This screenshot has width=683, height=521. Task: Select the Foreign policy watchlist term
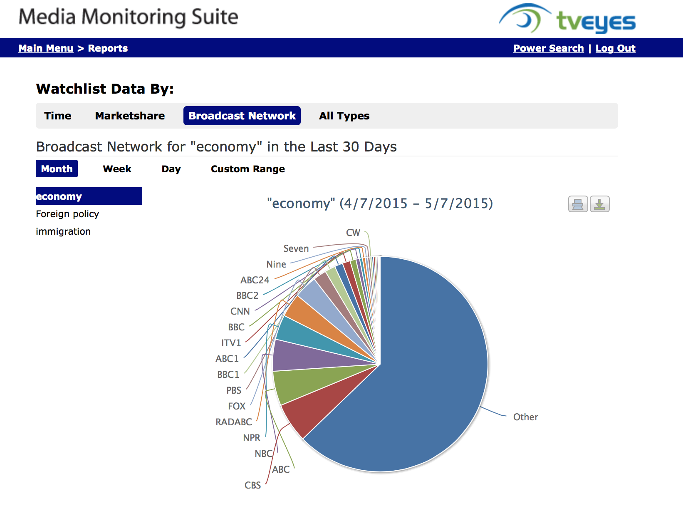67,214
